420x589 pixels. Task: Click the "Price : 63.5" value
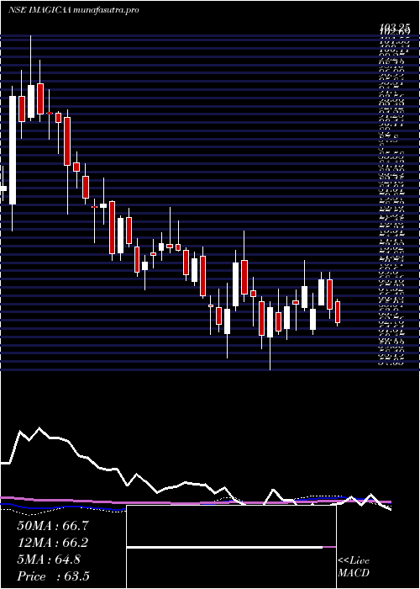(x=53, y=576)
